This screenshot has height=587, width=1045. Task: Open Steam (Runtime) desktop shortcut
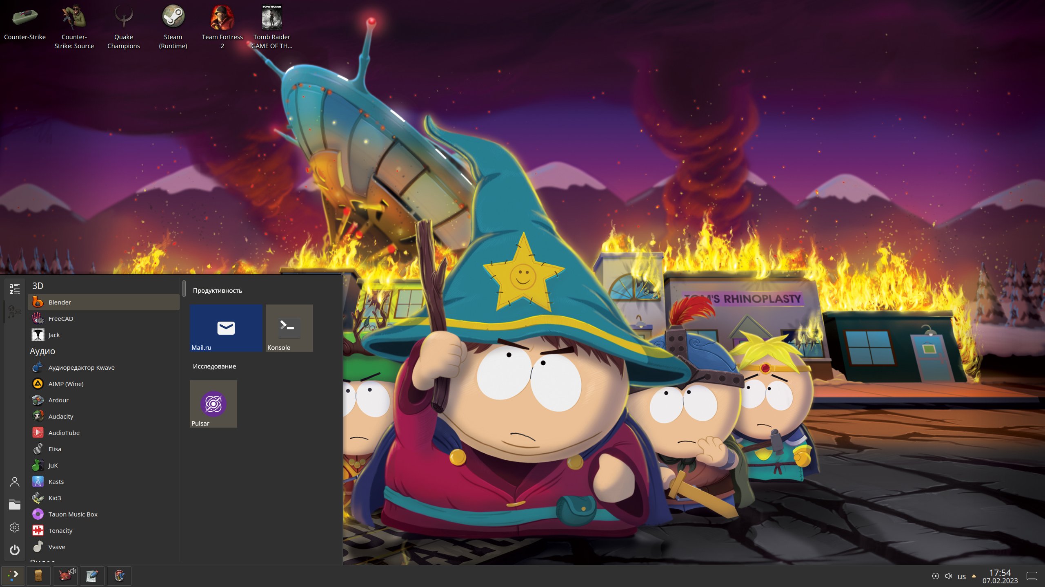(x=173, y=27)
